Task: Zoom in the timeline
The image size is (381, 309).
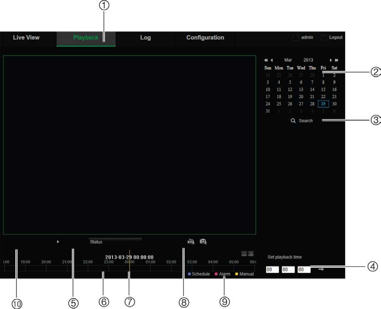Action: (251, 254)
